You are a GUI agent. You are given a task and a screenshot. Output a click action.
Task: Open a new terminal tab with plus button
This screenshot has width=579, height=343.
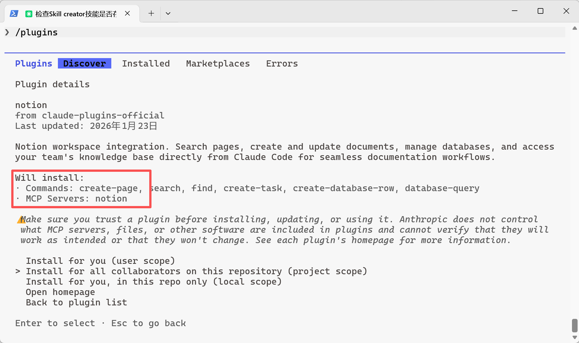click(x=151, y=13)
